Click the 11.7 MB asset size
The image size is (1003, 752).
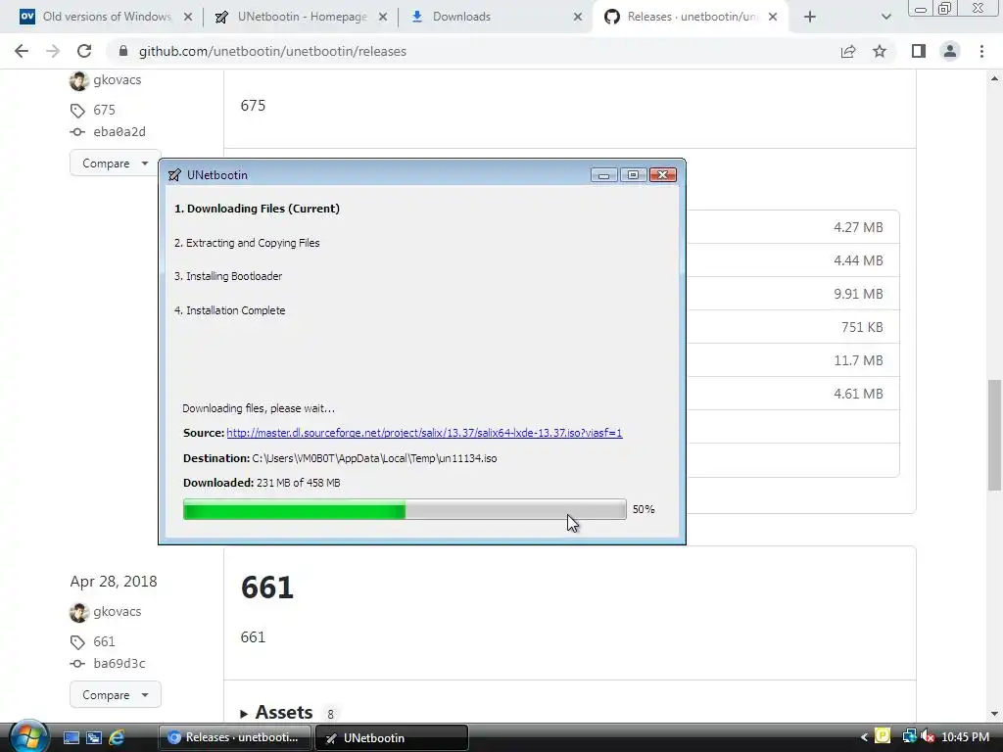click(x=858, y=360)
